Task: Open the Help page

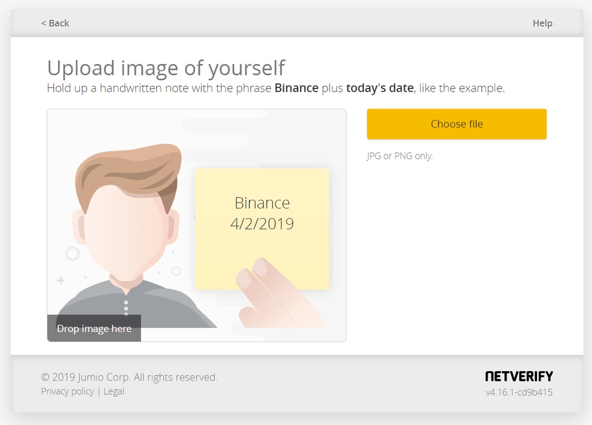Action: [543, 23]
